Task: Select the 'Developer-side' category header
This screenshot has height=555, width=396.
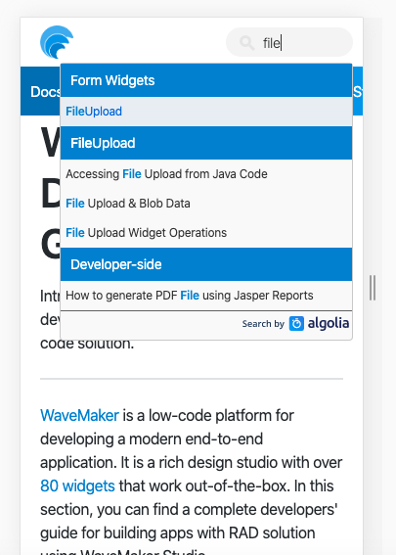Action: tap(206, 264)
